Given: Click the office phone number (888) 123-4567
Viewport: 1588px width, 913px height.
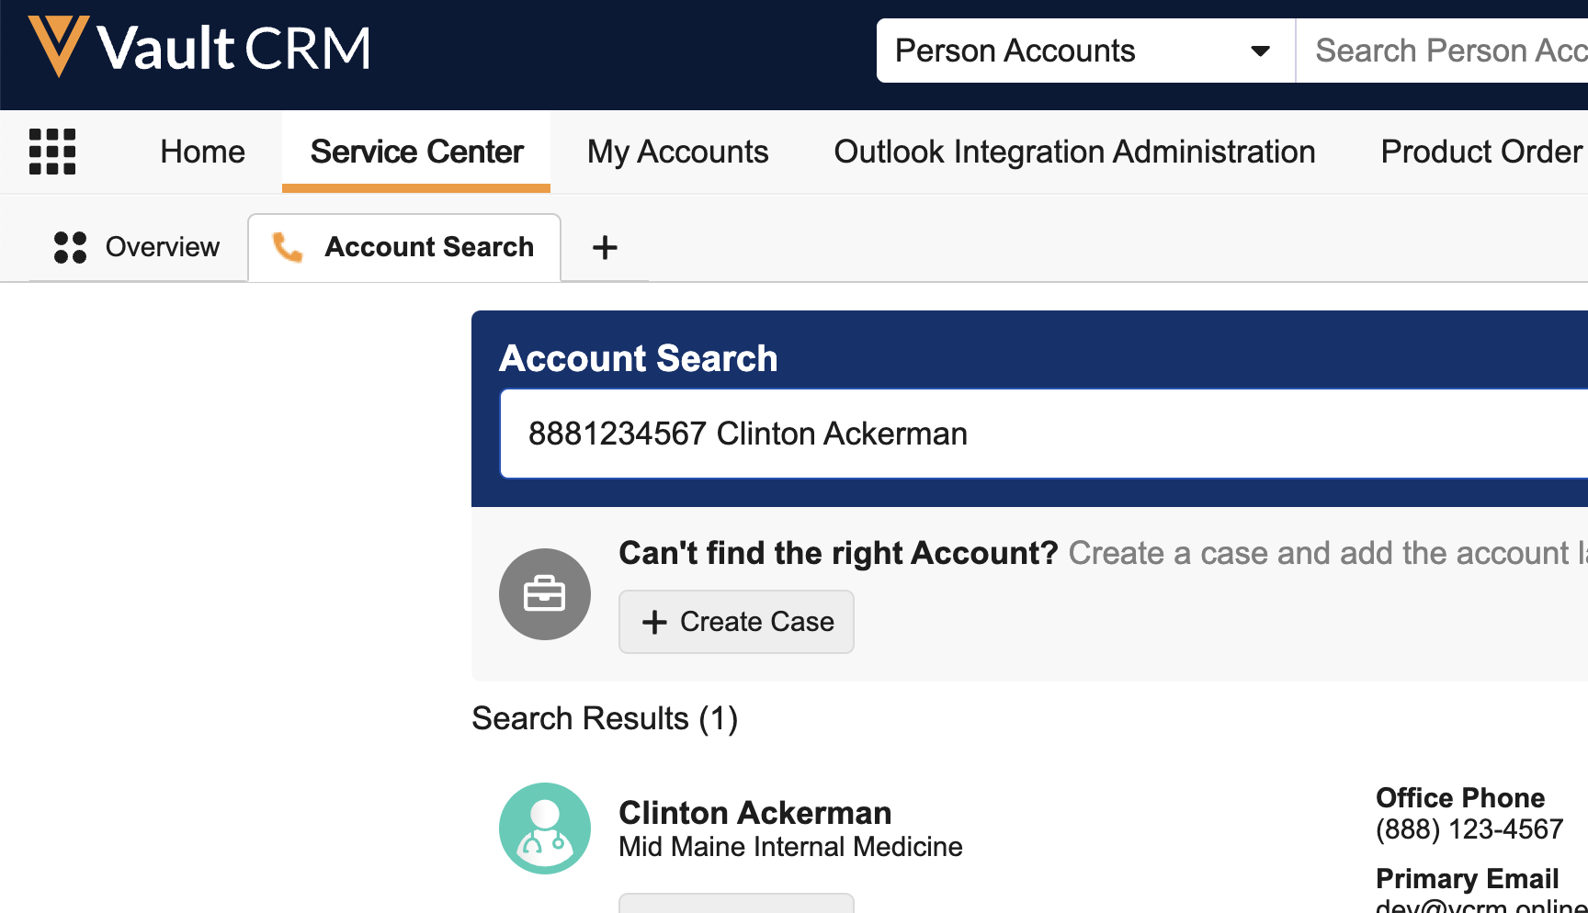Looking at the screenshot, I should coord(1469,829).
